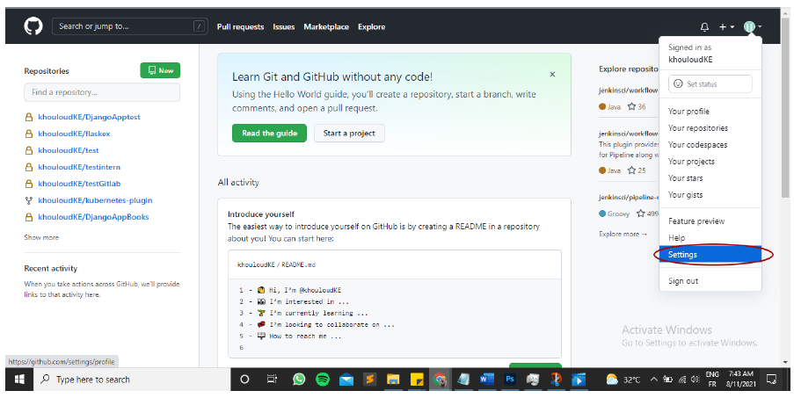794x398 pixels.
Task: Open khouloudKE/testintern repository
Action: [79, 167]
